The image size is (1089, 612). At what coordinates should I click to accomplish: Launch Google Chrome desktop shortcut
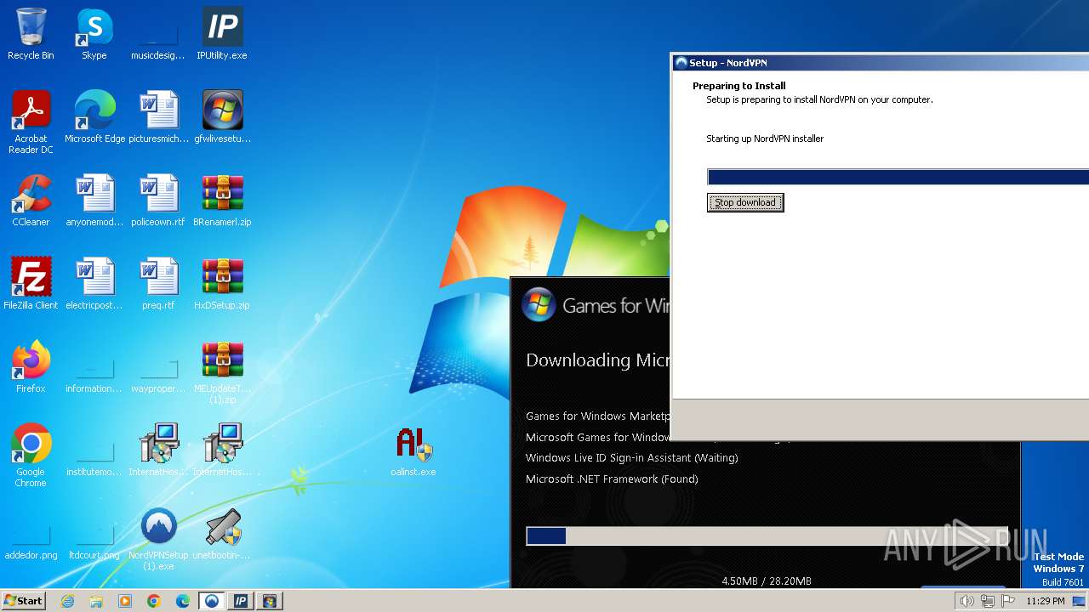point(31,456)
